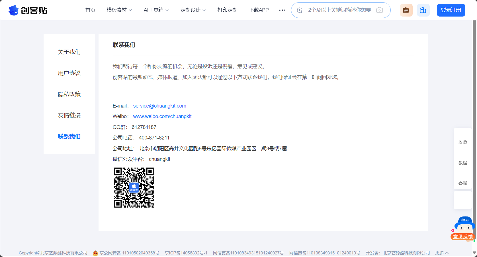Expand the 模板素材 dropdown menu
Image resolution: width=477 pixels, height=257 pixels.
pyautogui.click(x=119, y=10)
